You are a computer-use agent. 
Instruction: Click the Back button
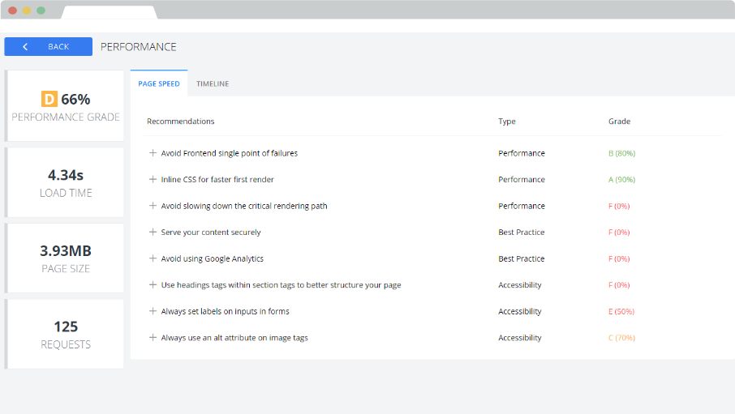click(x=49, y=47)
